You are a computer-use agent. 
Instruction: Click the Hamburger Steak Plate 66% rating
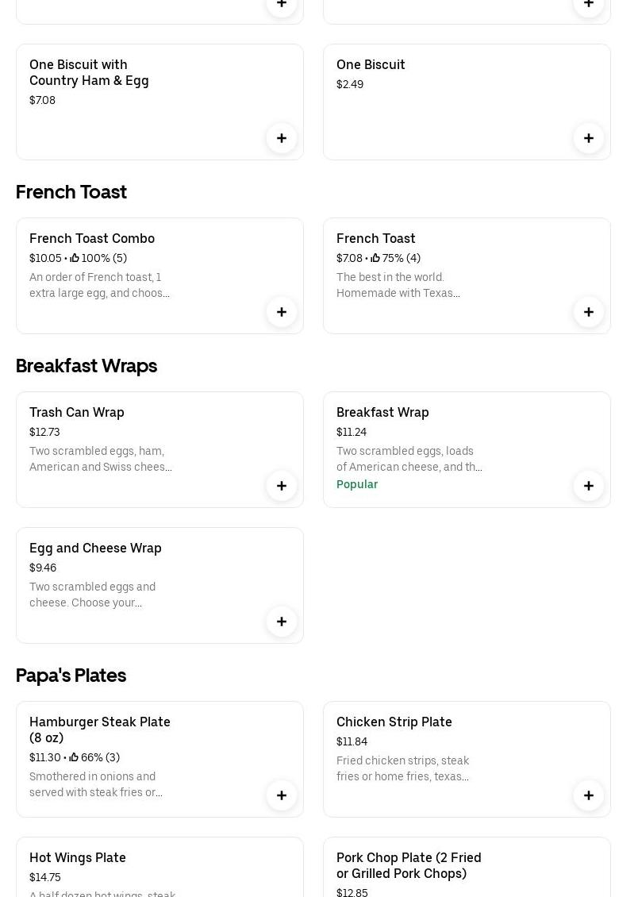(x=95, y=757)
